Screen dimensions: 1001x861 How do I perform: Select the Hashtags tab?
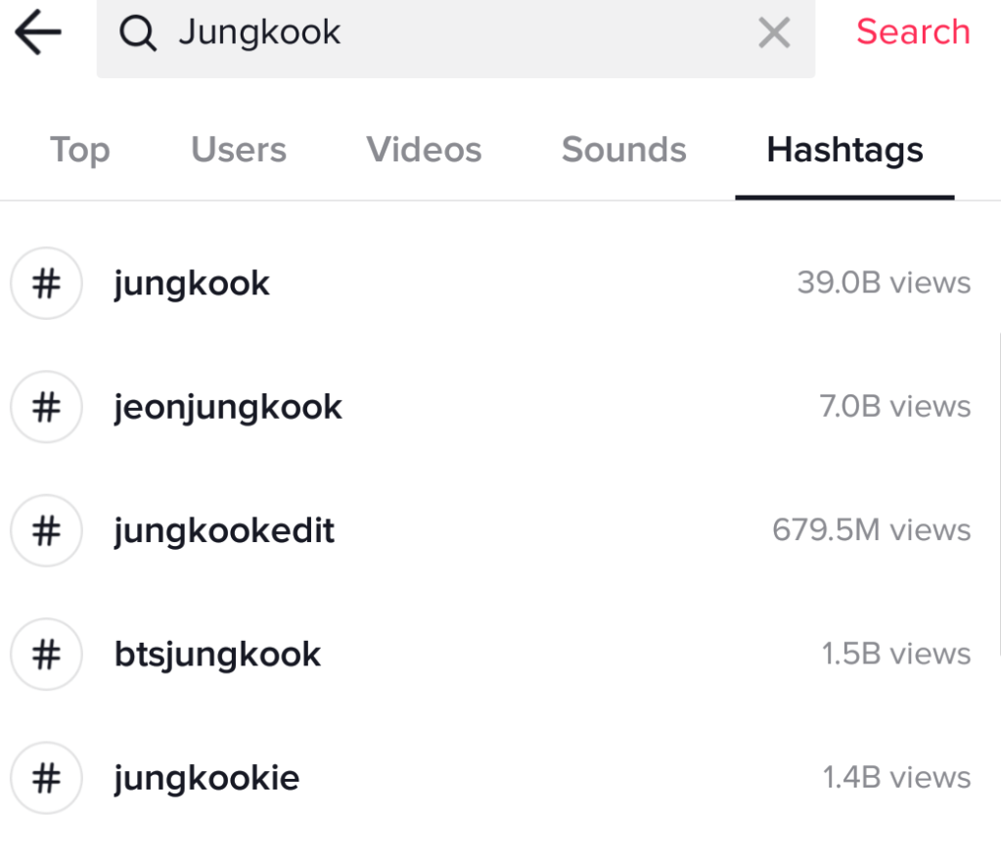[x=844, y=150]
